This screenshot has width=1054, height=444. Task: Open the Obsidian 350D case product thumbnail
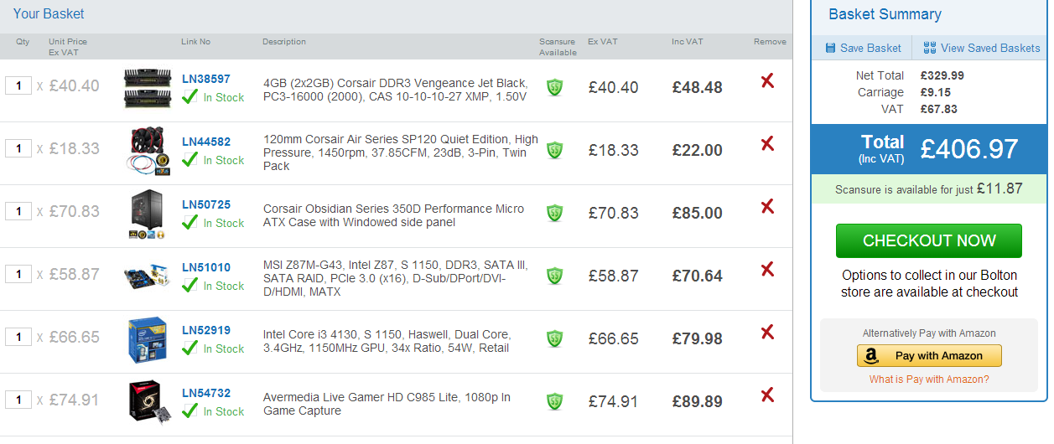(148, 215)
